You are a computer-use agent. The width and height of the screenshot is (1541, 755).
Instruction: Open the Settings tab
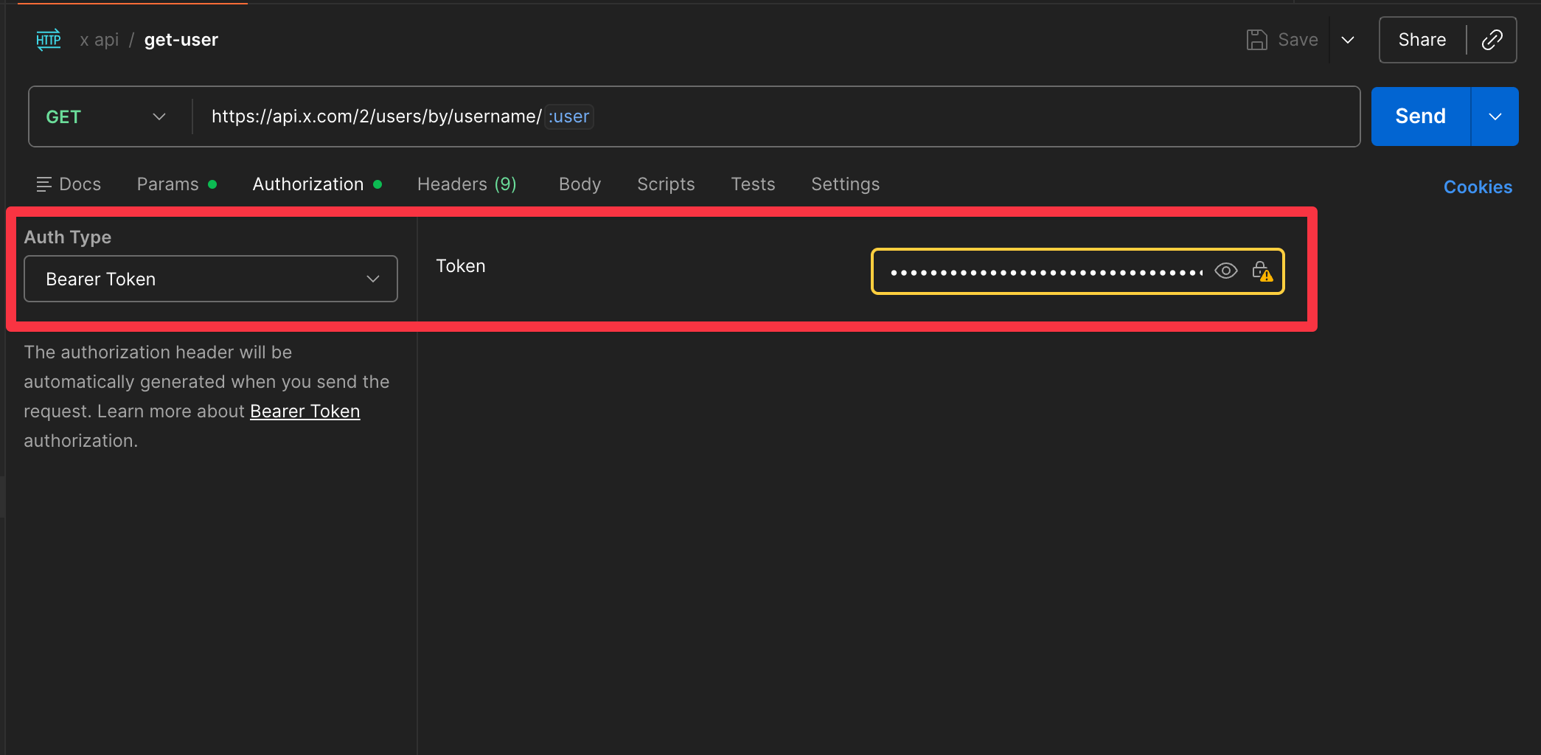point(845,184)
